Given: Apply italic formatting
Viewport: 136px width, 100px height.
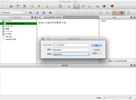Looking at the screenshot, I should coord(37,13).
